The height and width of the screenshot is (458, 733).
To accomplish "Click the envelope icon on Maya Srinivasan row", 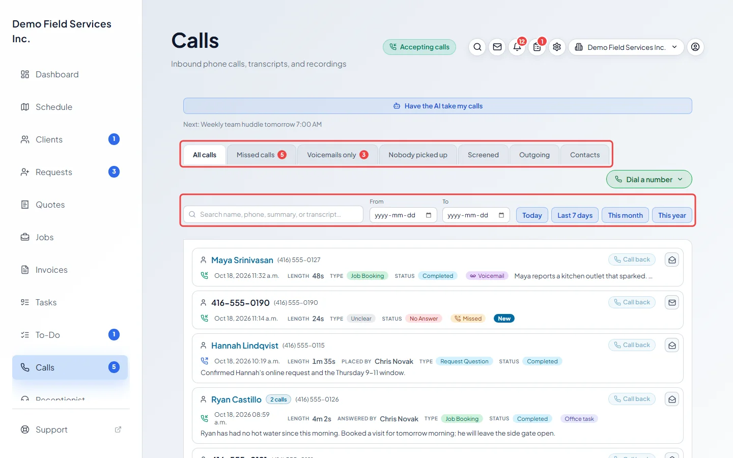I will pos(672,260).
